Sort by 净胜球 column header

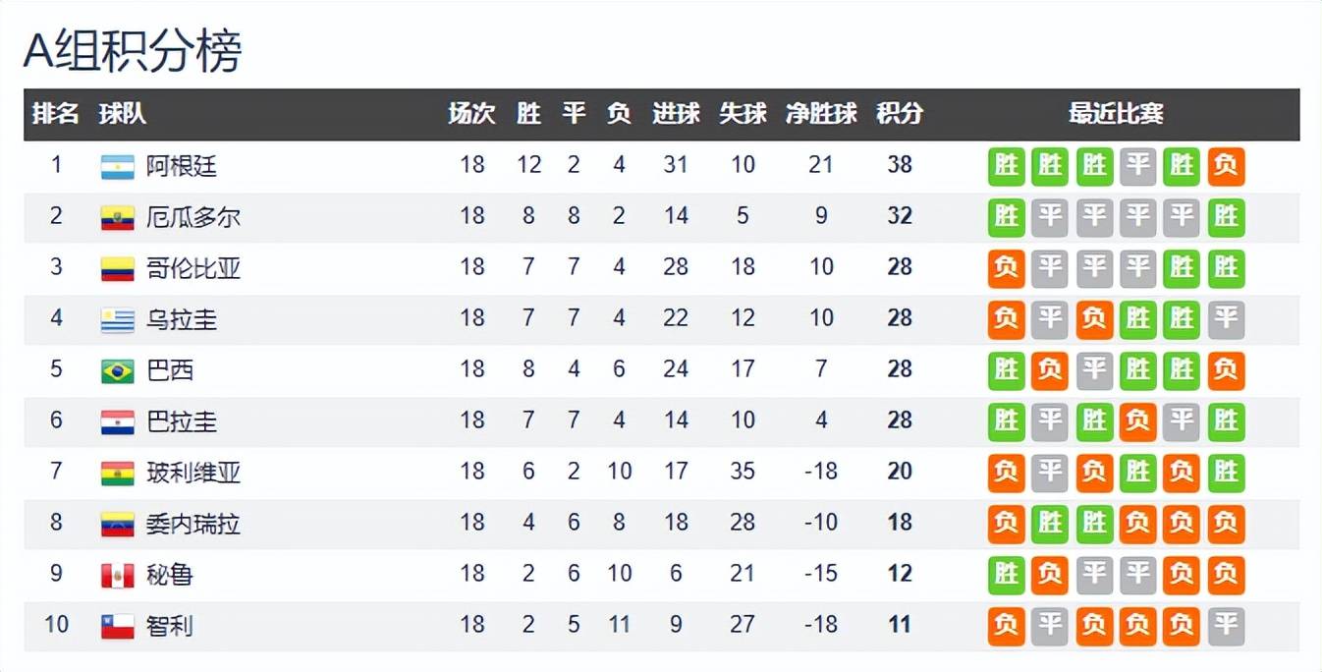[821, 114]
